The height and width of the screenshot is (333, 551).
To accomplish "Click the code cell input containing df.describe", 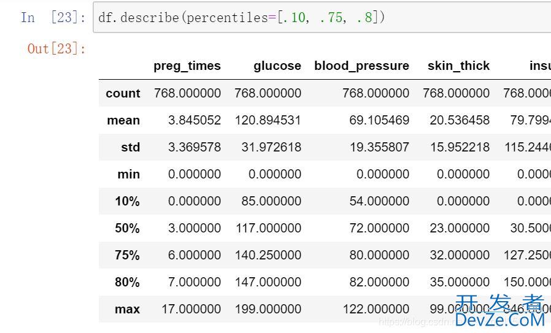I will [319, 17].
